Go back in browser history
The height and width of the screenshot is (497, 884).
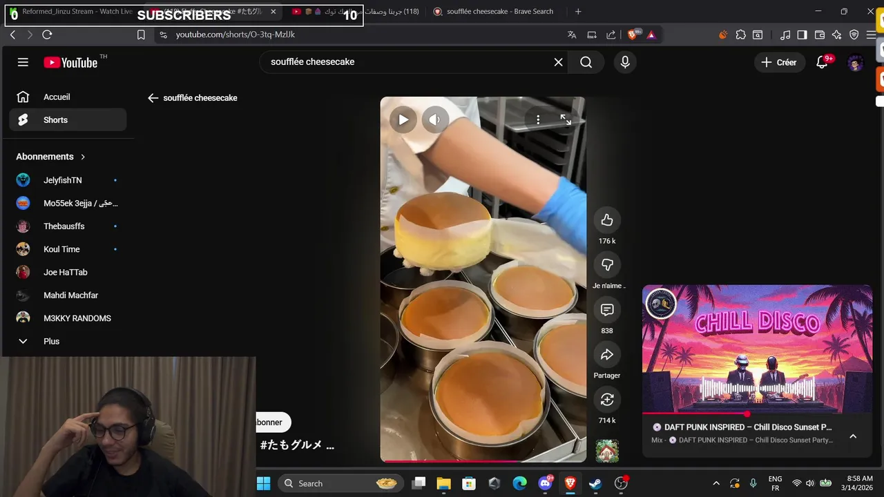pyautogui.click(x=13, y=35)
